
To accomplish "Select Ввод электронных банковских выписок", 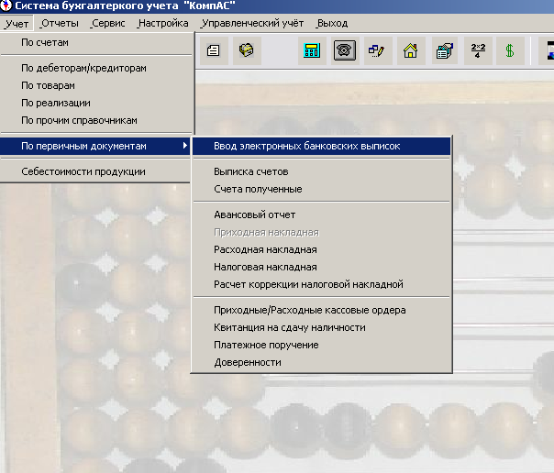I will [306, 146].
